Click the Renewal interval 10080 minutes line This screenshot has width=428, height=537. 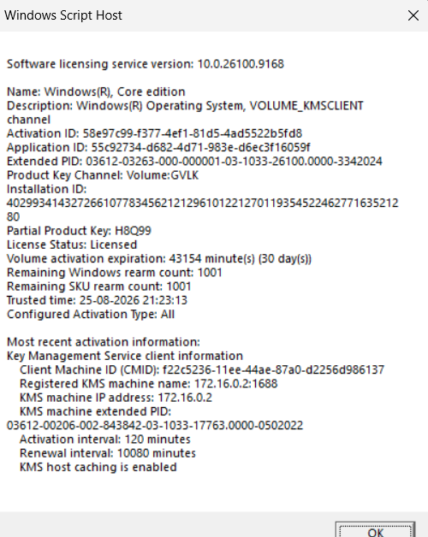(x=108, y=453)
